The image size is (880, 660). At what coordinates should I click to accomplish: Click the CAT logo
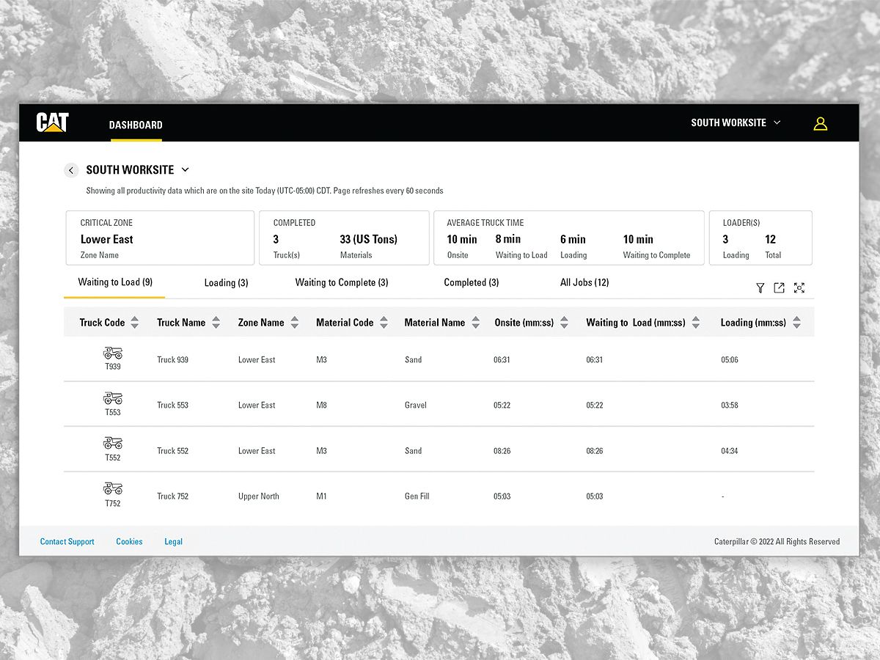tap(52, 122)
